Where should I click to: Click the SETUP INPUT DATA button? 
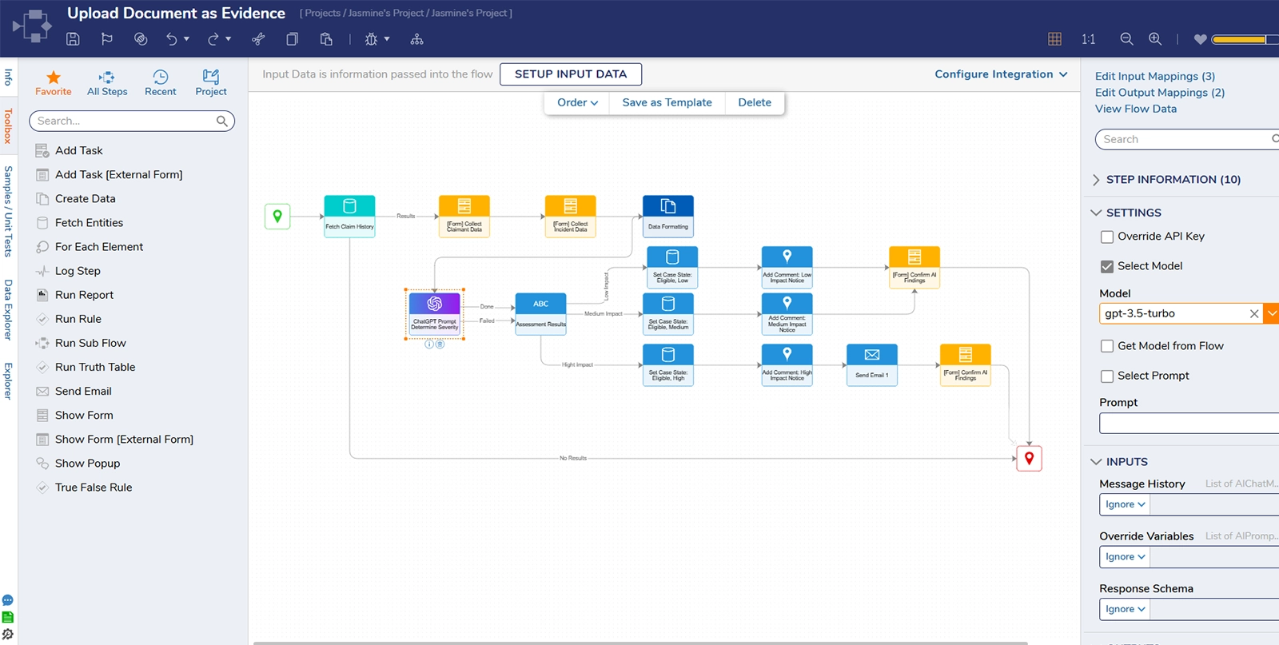point(571,74)
